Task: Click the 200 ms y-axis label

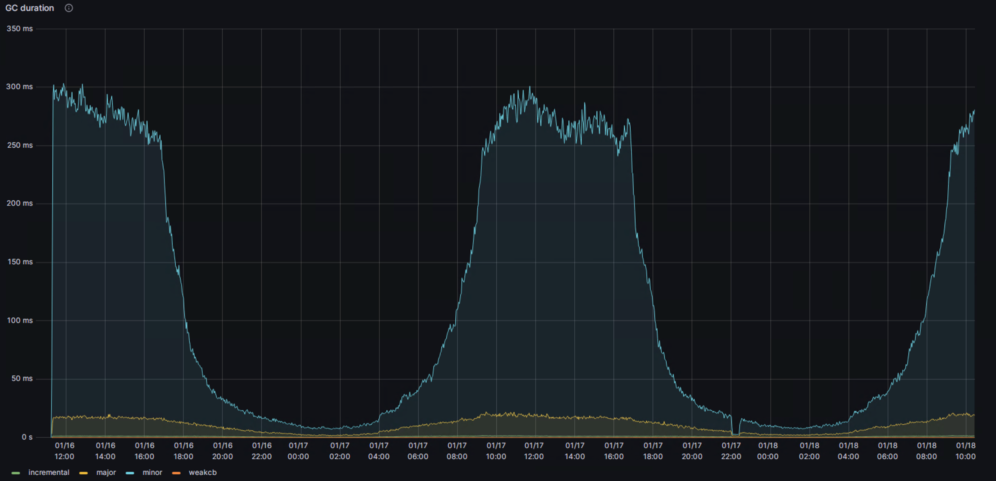Action: pyautogui.click(x=20, y=203)
